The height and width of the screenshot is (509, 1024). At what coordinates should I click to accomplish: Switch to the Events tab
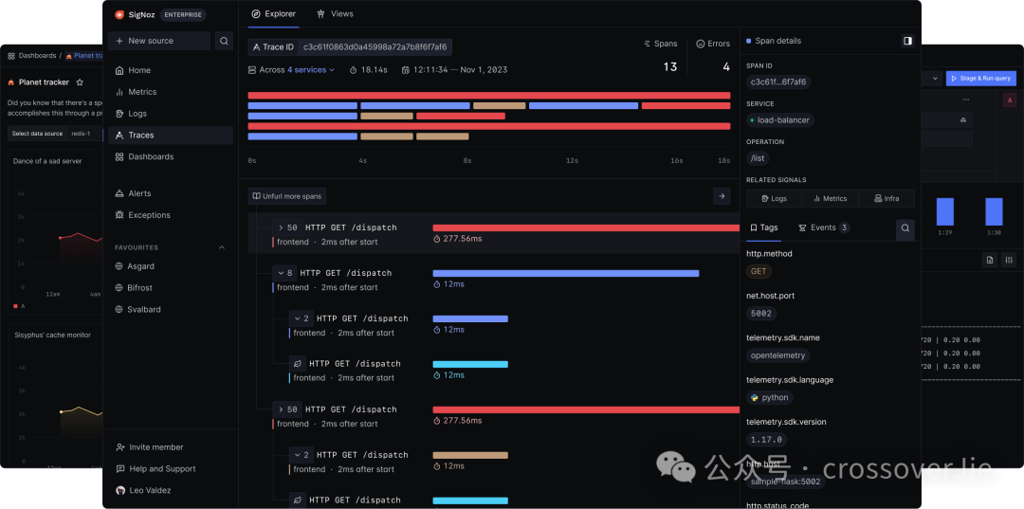pyautogui.click(x=824, y=227)
